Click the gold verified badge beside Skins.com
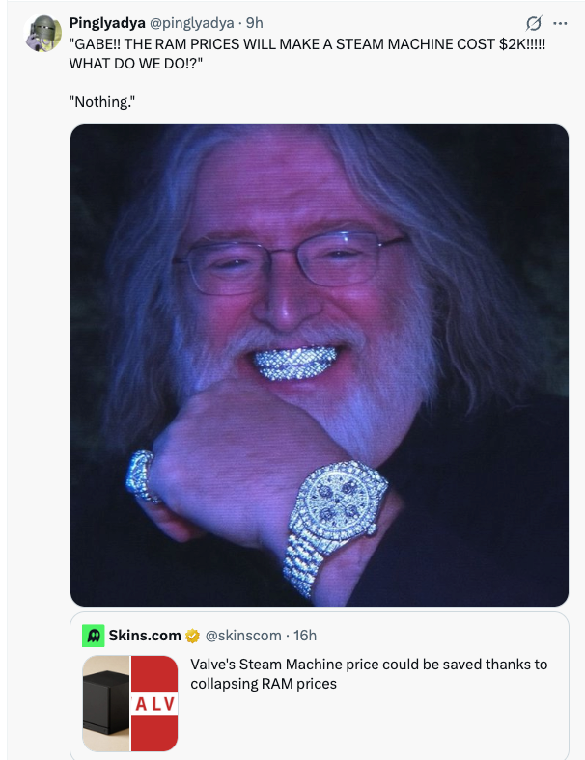This screenshot has height=760, width=585. pyautogui.click(x=193, y=635)
